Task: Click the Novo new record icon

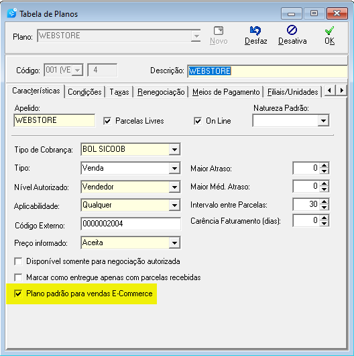Action: (219, 31)
